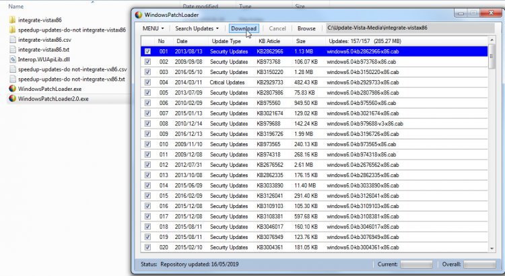Sort by the Update Type column header
This screenshot has width=505, height=276.
[232, 41]
